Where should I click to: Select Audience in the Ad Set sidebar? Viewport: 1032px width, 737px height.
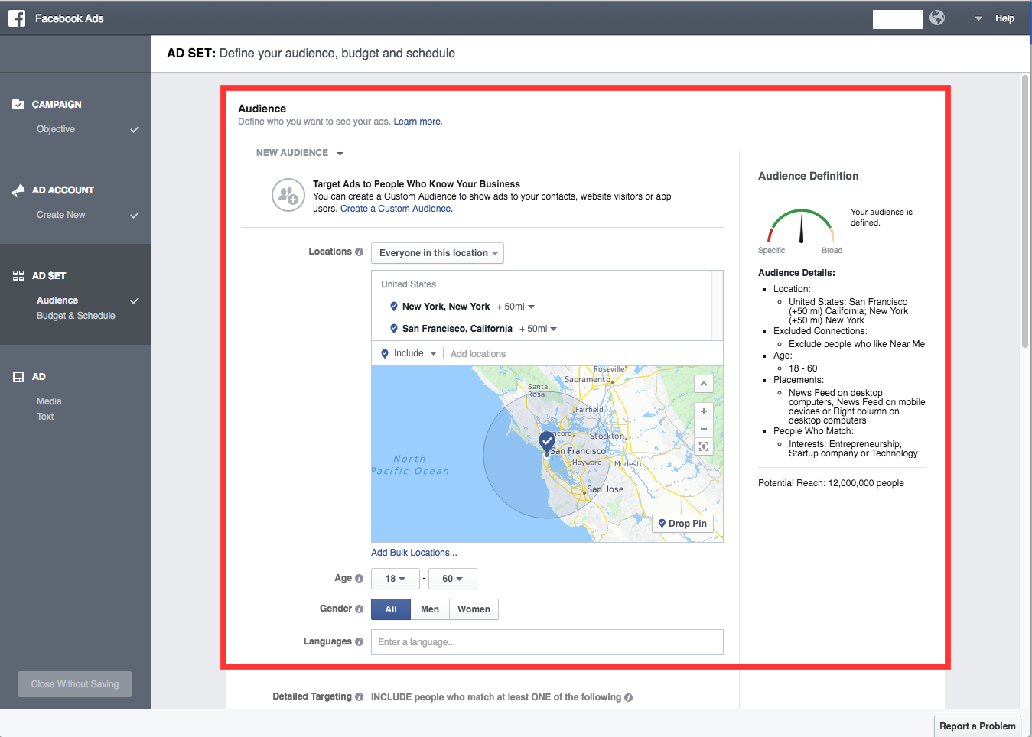pyautogui.click(x=57, y=300)
